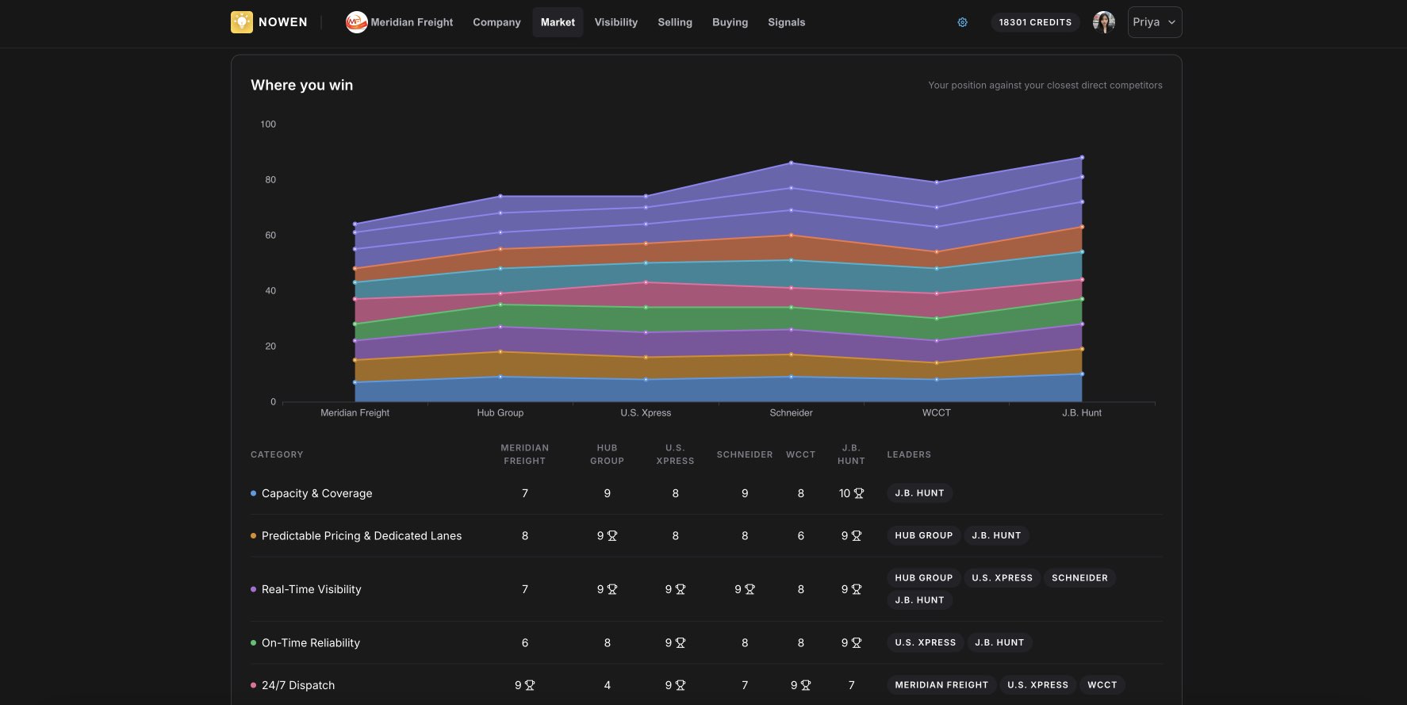Click WCCT trophy in 24/7 Dispatch row
This screenshot has width=1407, height=705.
(806, 685)
